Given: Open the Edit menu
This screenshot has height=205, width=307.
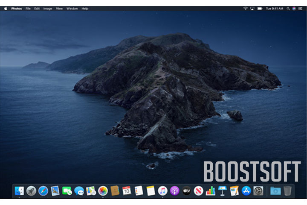Looking at the screenshot, I should (37, 9).
